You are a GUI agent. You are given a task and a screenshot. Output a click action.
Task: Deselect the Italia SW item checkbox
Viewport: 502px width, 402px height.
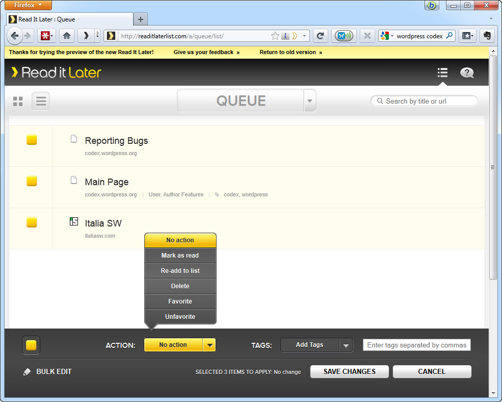click(32, 222)
